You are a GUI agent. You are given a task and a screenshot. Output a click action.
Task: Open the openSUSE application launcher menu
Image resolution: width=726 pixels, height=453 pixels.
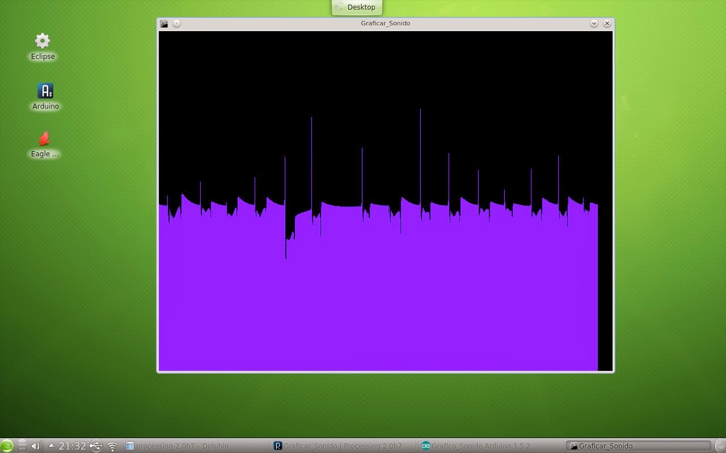pos(7,446)
